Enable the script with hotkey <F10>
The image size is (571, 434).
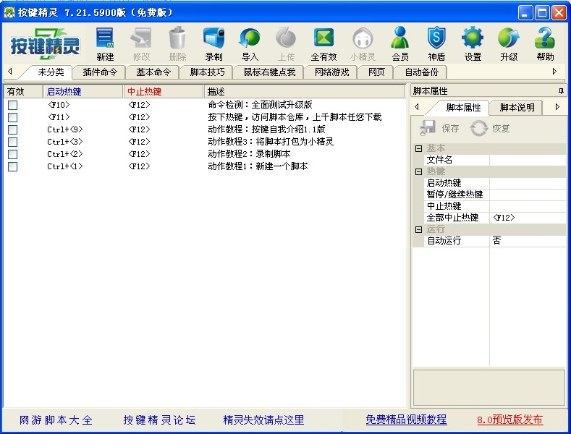pyautogui.click(x=13, y=105)
